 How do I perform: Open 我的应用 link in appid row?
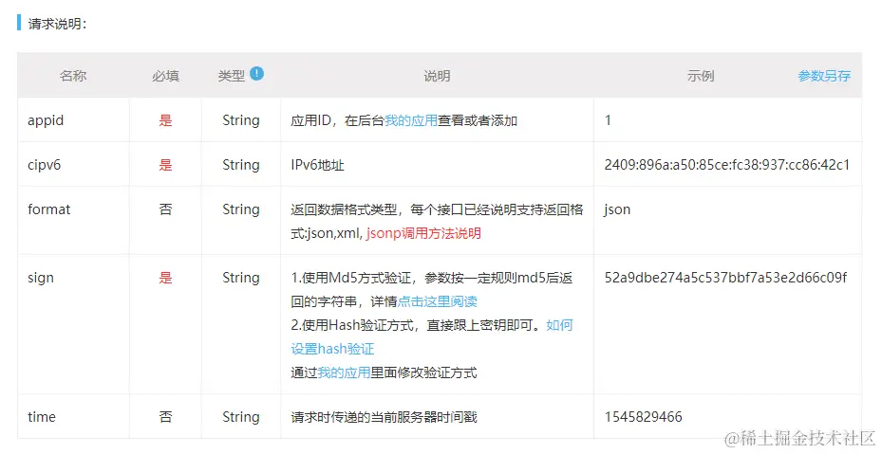tap(410, 120)
